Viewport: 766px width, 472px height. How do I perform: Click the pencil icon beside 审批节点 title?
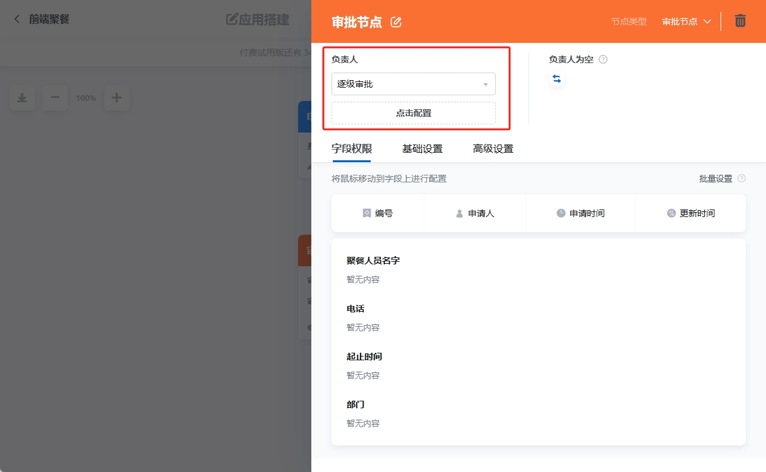397,21
